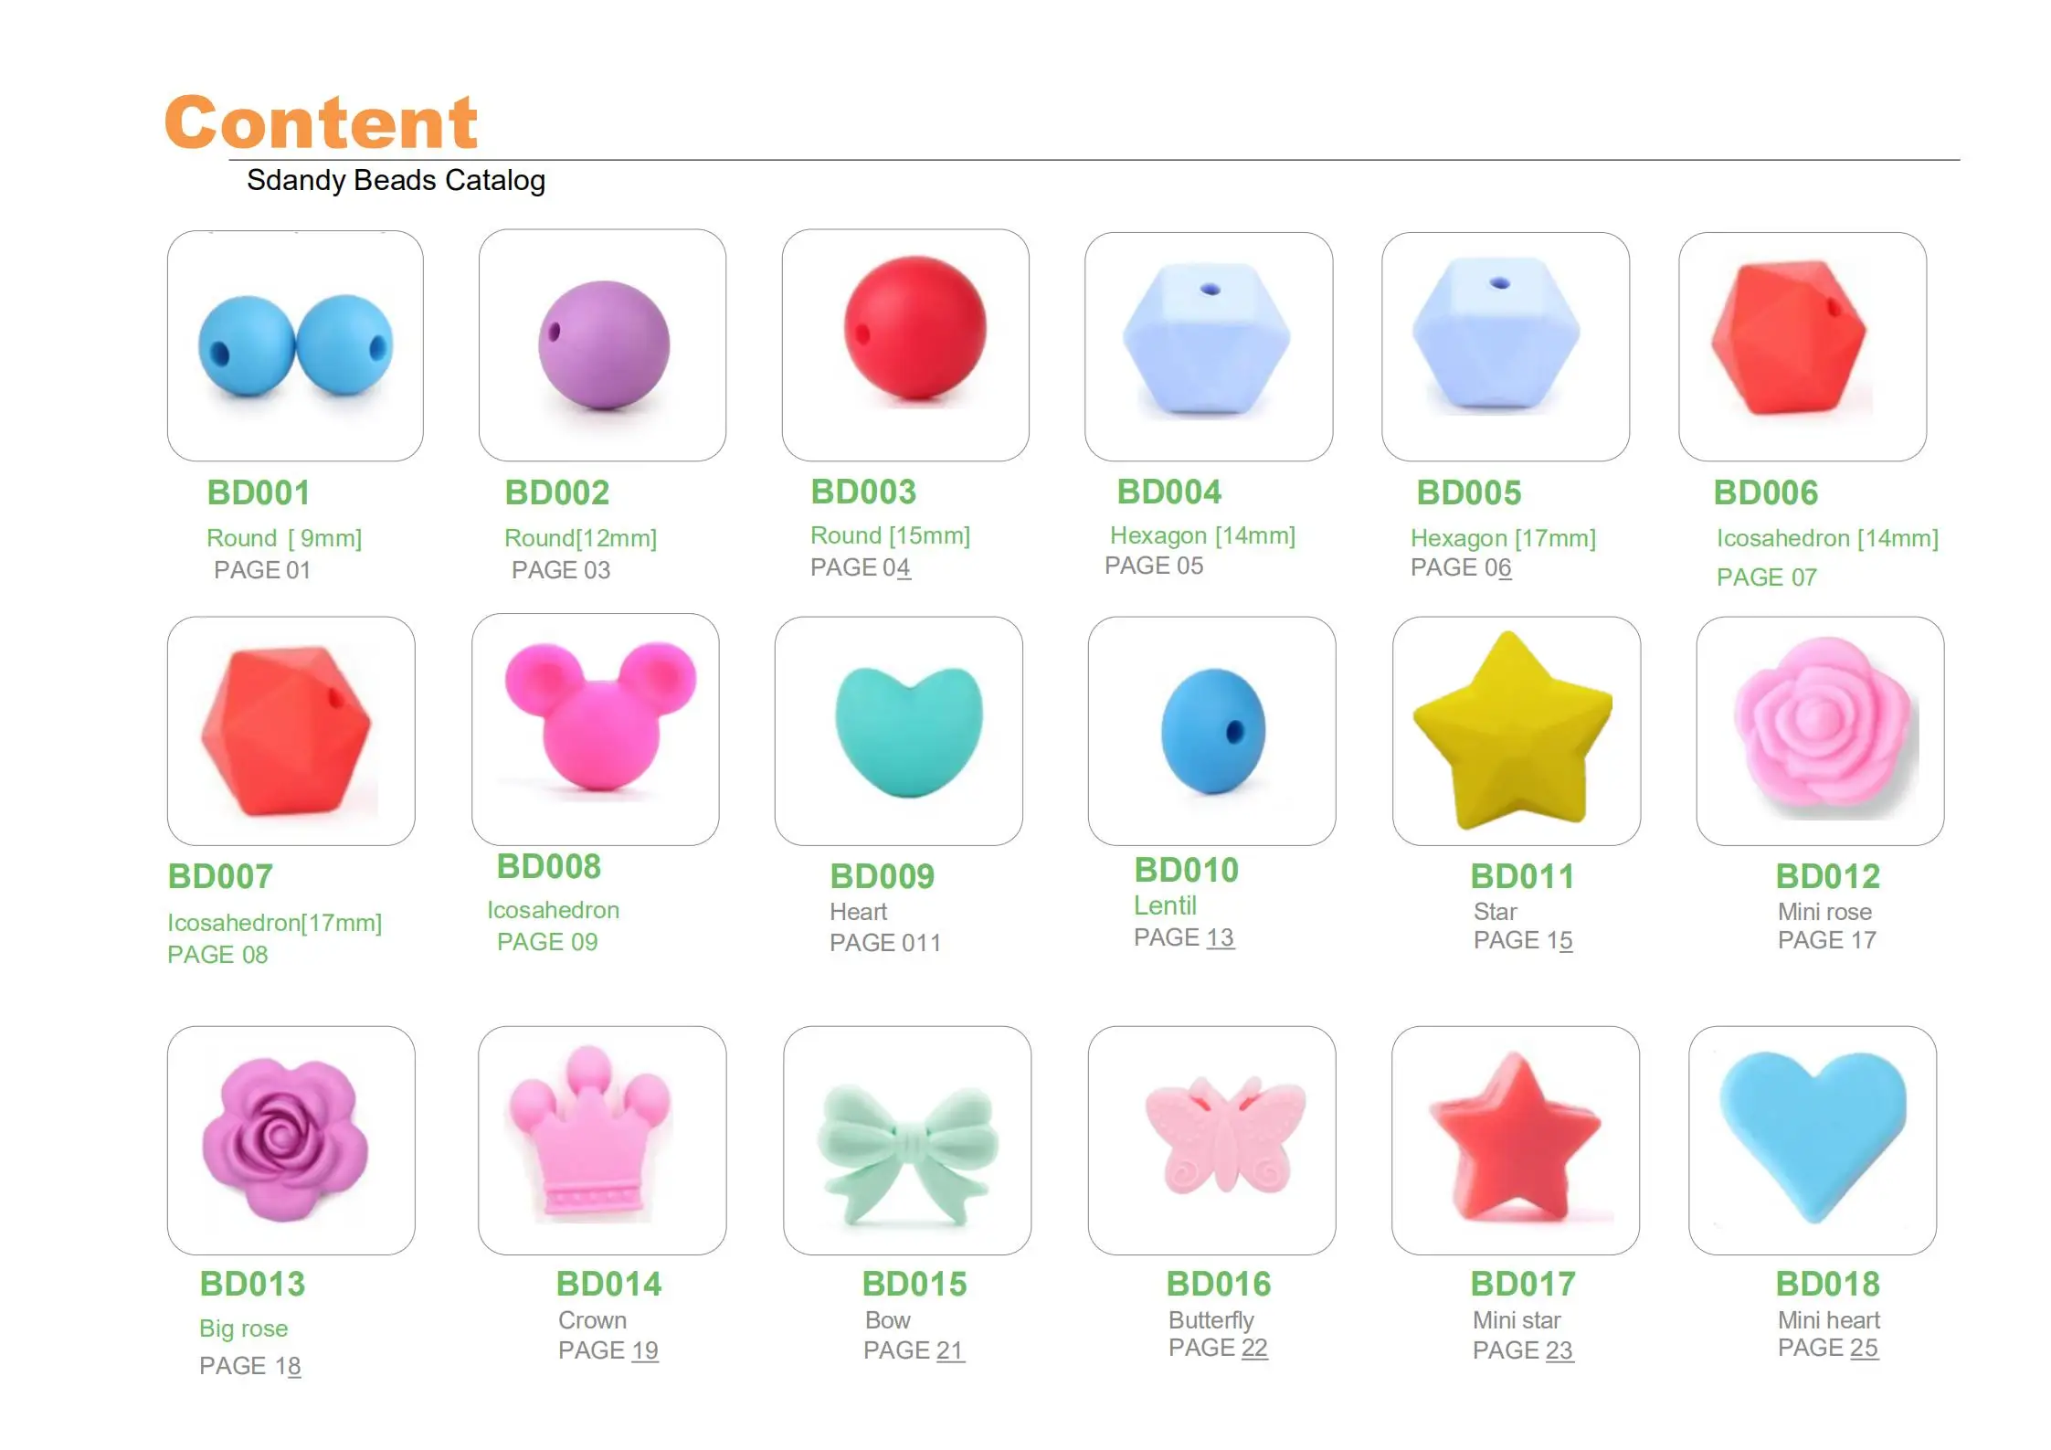Viewport: 2051px width, 1450px height.
Task: Select the purple BD002 round bead picture
Action: point(602,344)
